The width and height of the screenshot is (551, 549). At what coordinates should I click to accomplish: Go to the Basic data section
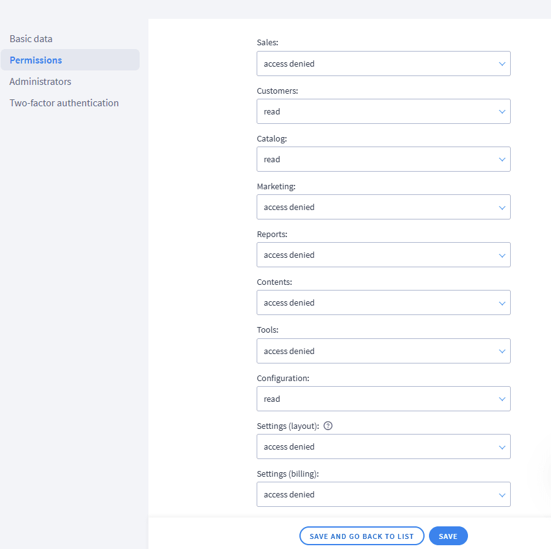tap(31, 39)
